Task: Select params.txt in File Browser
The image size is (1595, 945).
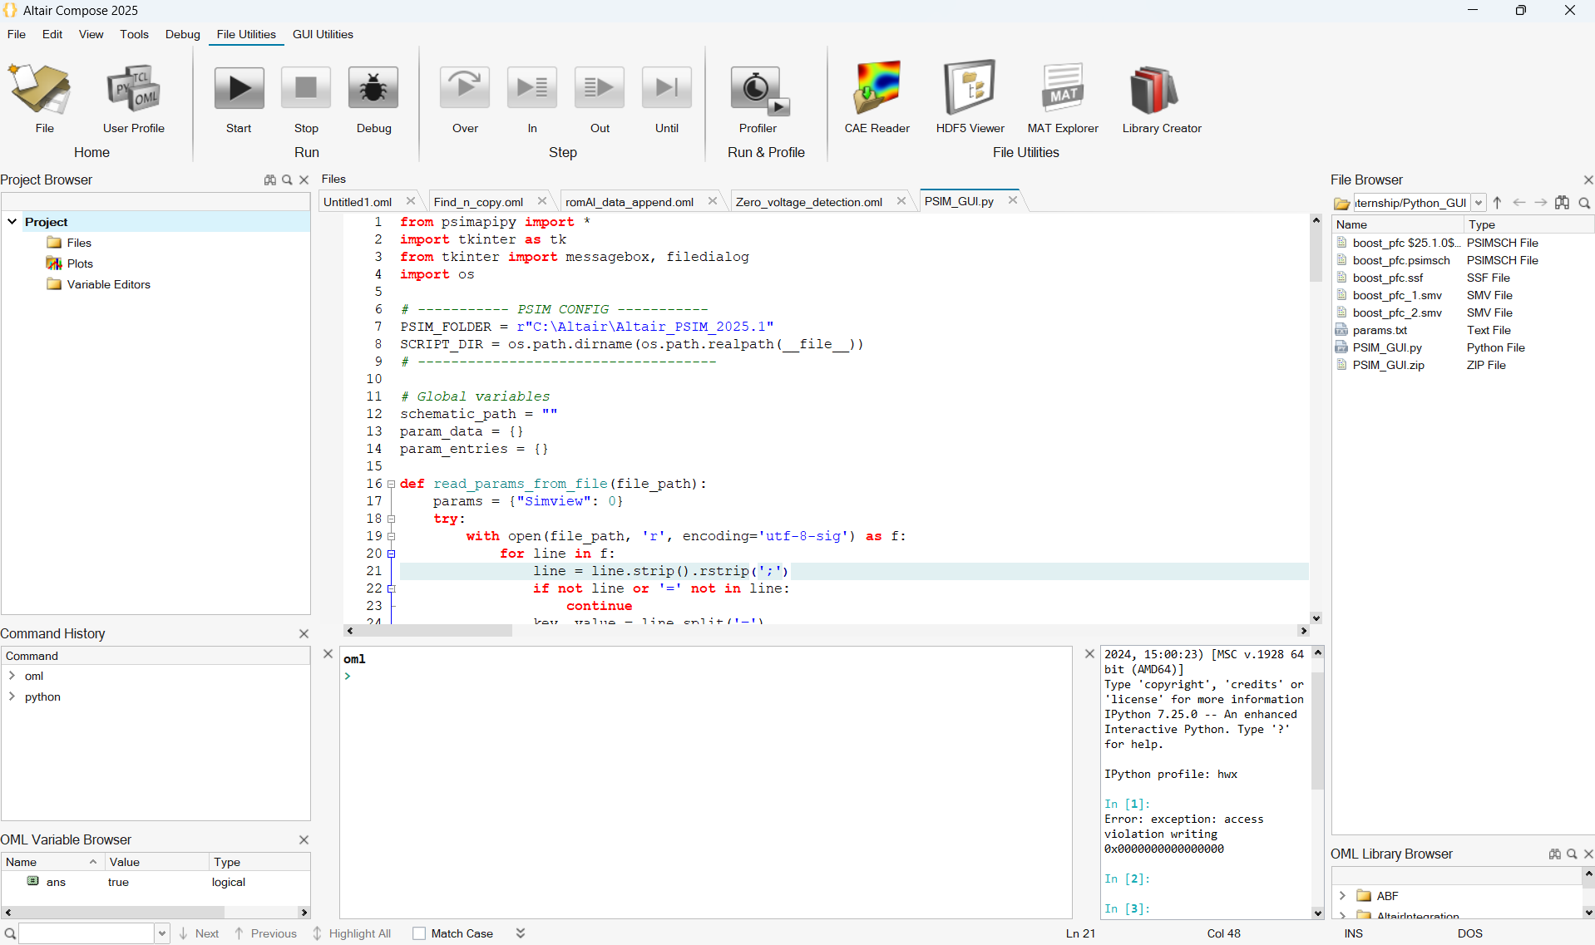Action: tap(1380, 330)
